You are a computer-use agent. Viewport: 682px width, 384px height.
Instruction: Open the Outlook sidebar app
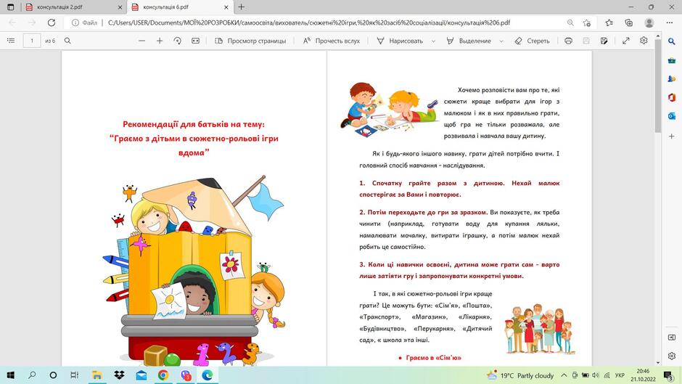click(672, 116)
